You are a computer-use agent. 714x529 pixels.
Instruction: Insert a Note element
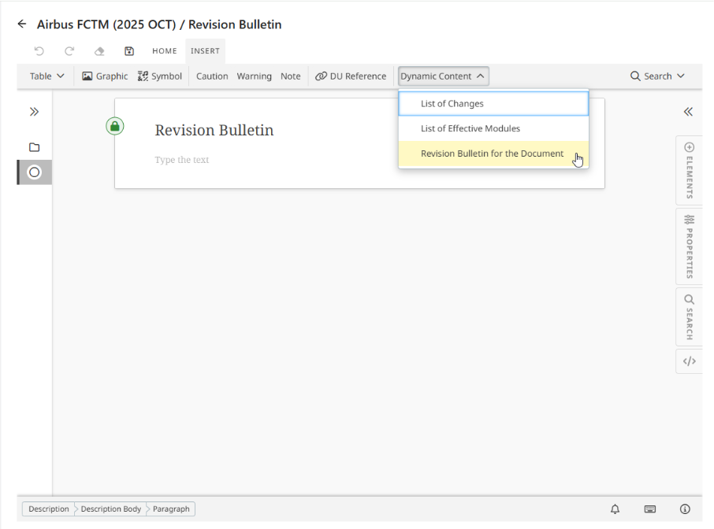pos(291,76)
